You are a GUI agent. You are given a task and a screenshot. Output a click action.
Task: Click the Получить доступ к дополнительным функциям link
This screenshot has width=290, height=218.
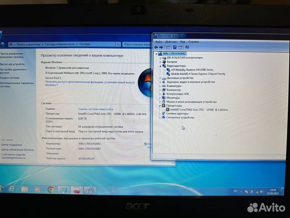pyautogui.click(x=90, y=84)
